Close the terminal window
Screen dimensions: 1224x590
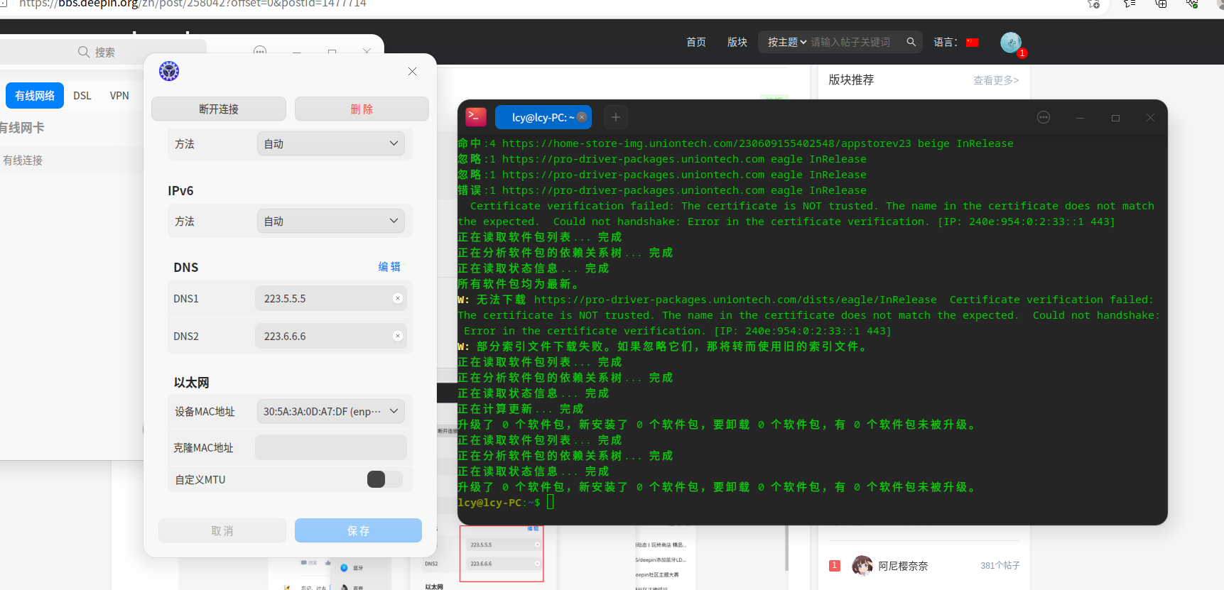click(1150, 118)
